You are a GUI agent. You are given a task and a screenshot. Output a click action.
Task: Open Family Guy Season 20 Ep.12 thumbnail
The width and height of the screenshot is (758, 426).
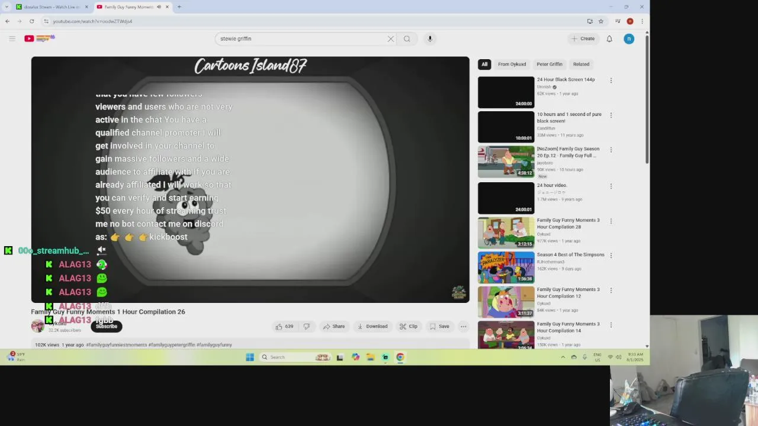pyautogui.click(x=506, y=162)
